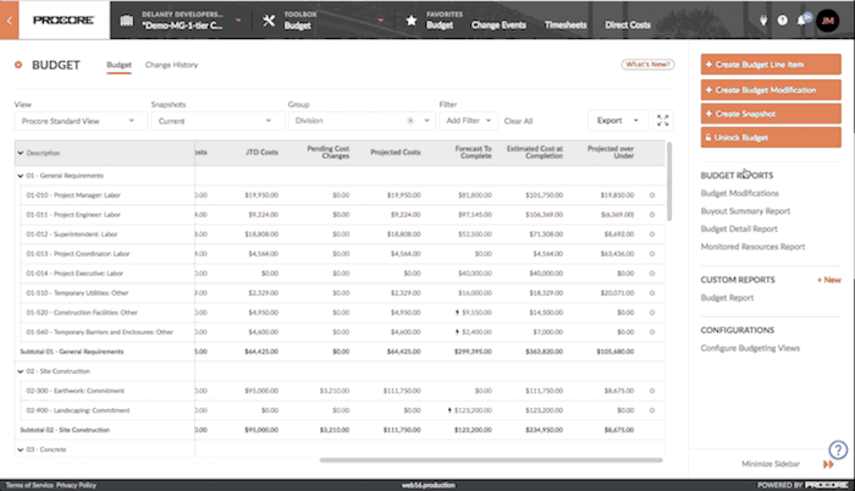This screenshot has width=855, height=491.
Task: Click Create Budget Line Item button
Action: tap(771, 65)
